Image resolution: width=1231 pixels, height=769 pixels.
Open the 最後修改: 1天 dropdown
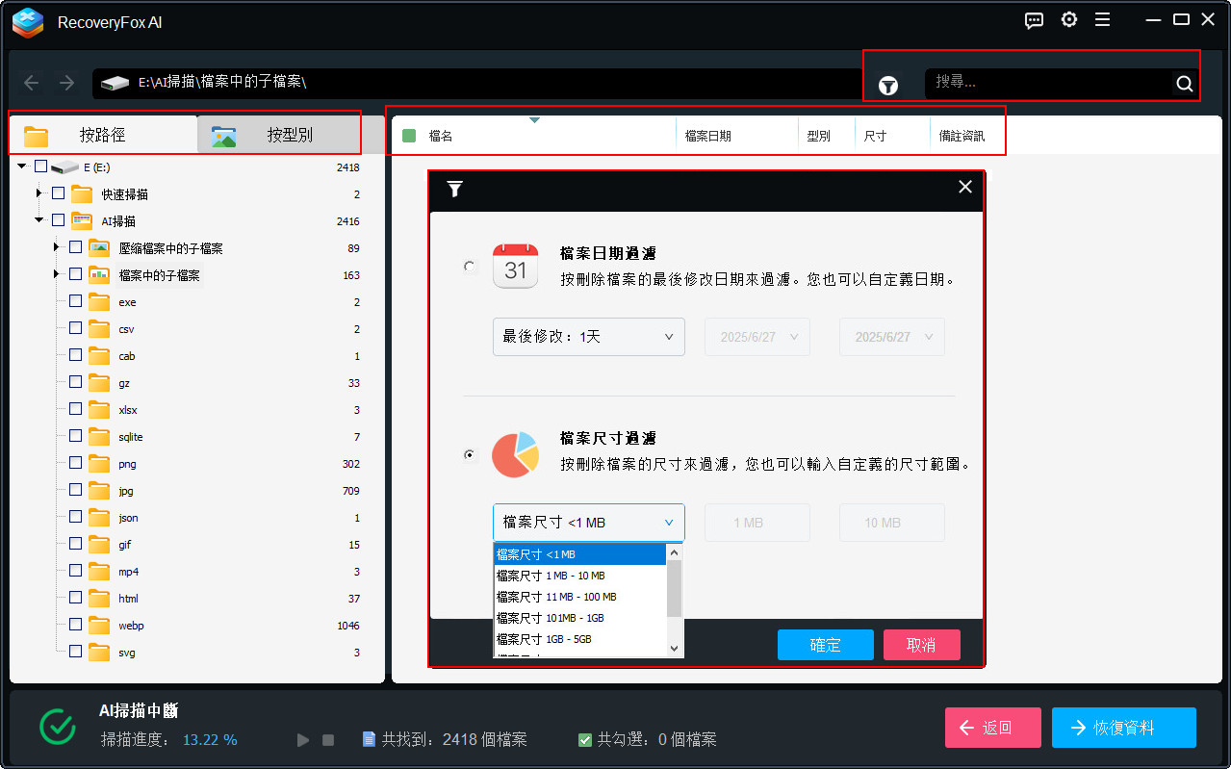tap(588, 337)
